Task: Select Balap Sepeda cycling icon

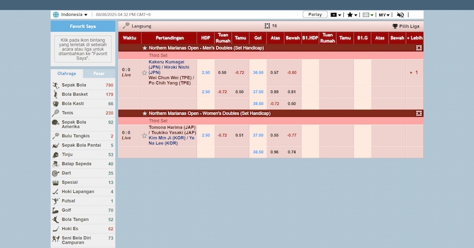Action: tap(56, 164)
